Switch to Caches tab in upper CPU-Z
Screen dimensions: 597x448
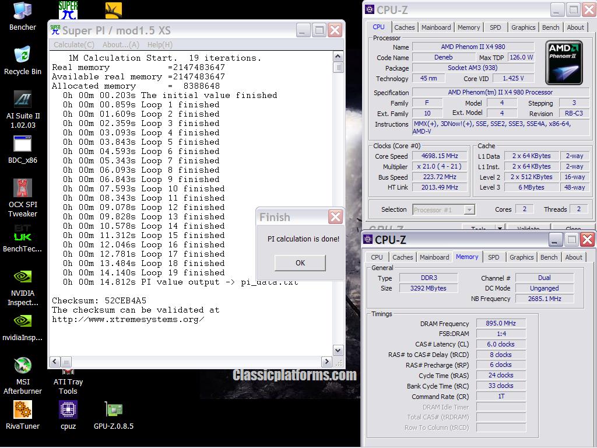[405, 27]
